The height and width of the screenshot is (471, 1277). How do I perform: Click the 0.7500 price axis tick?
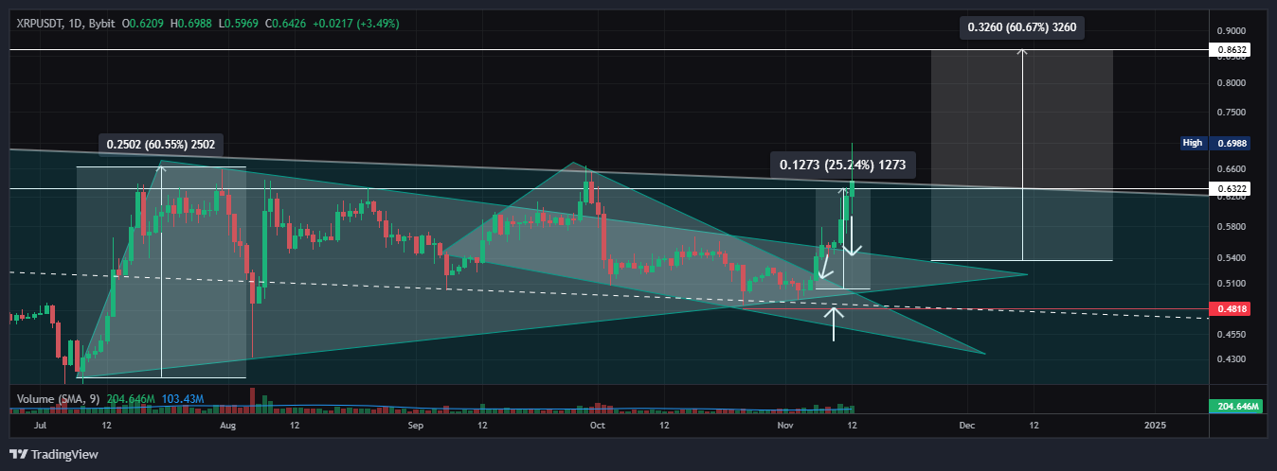1230,113
